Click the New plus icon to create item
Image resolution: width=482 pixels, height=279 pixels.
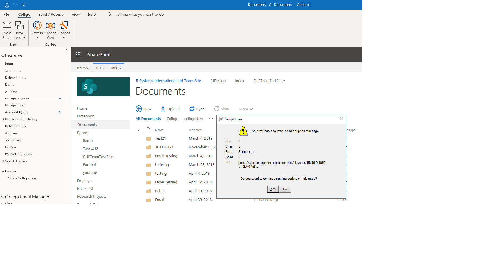point(139,109)
